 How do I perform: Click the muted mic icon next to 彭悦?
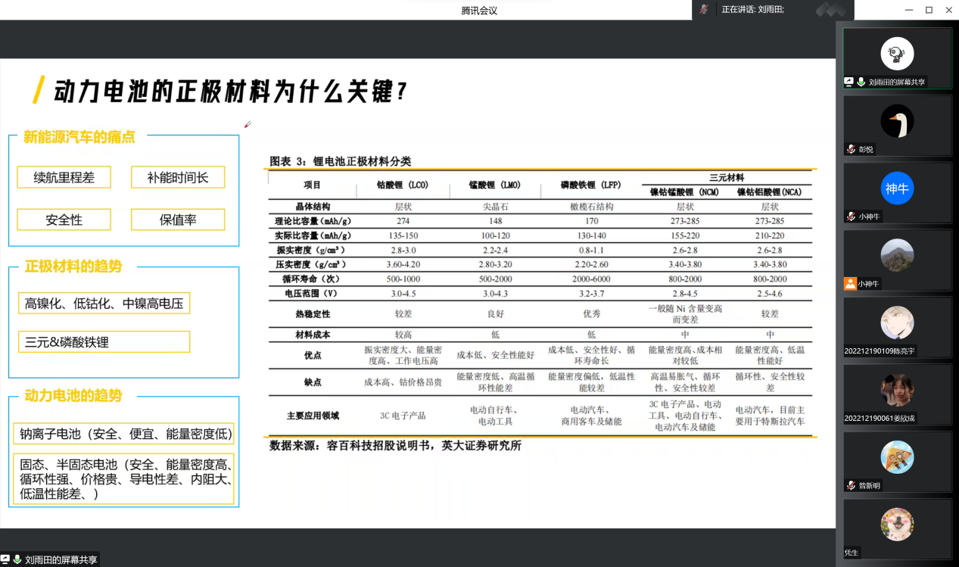(x=851, y=149)
